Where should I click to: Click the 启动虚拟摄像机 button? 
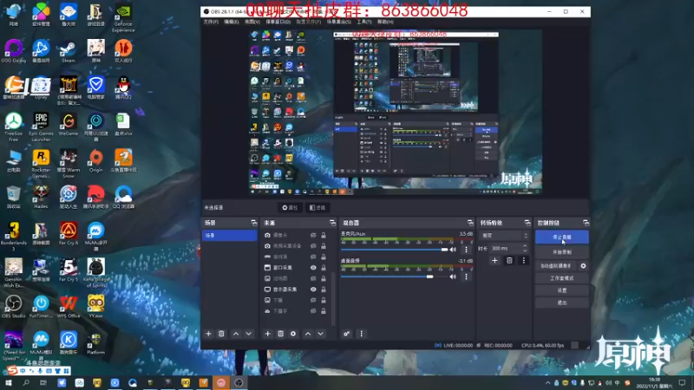[556, 266]
